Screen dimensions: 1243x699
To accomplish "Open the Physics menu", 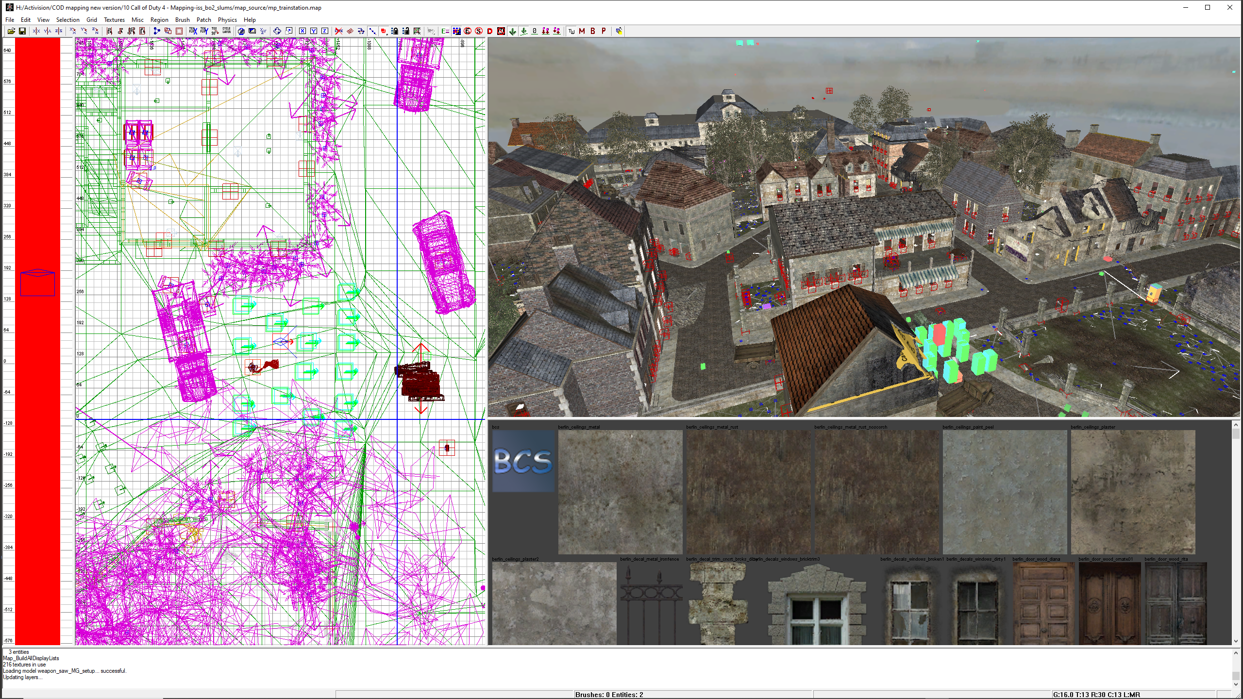I will coord(227,20).
